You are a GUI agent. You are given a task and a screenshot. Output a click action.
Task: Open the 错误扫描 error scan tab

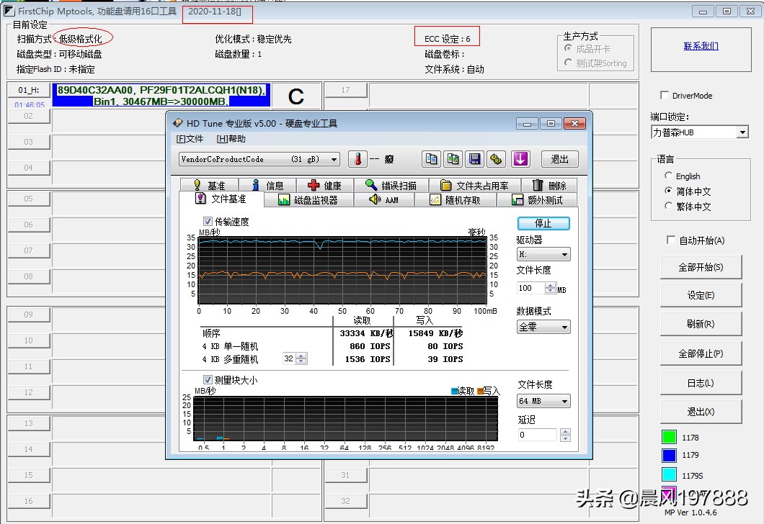[391, 186]
